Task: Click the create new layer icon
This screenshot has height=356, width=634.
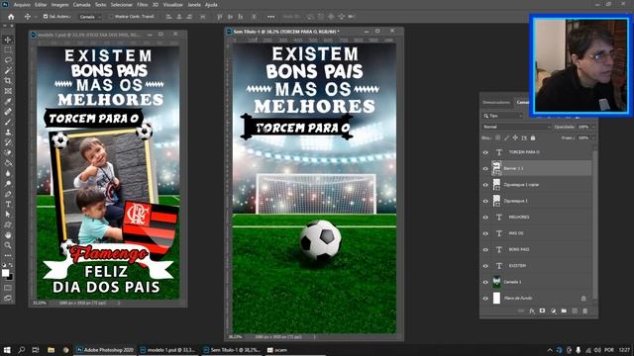Action: (575, 311)
